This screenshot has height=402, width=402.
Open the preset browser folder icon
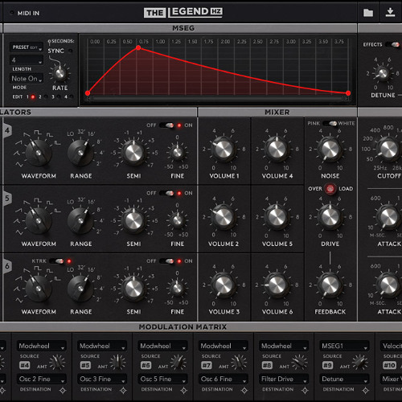(368, 13)
